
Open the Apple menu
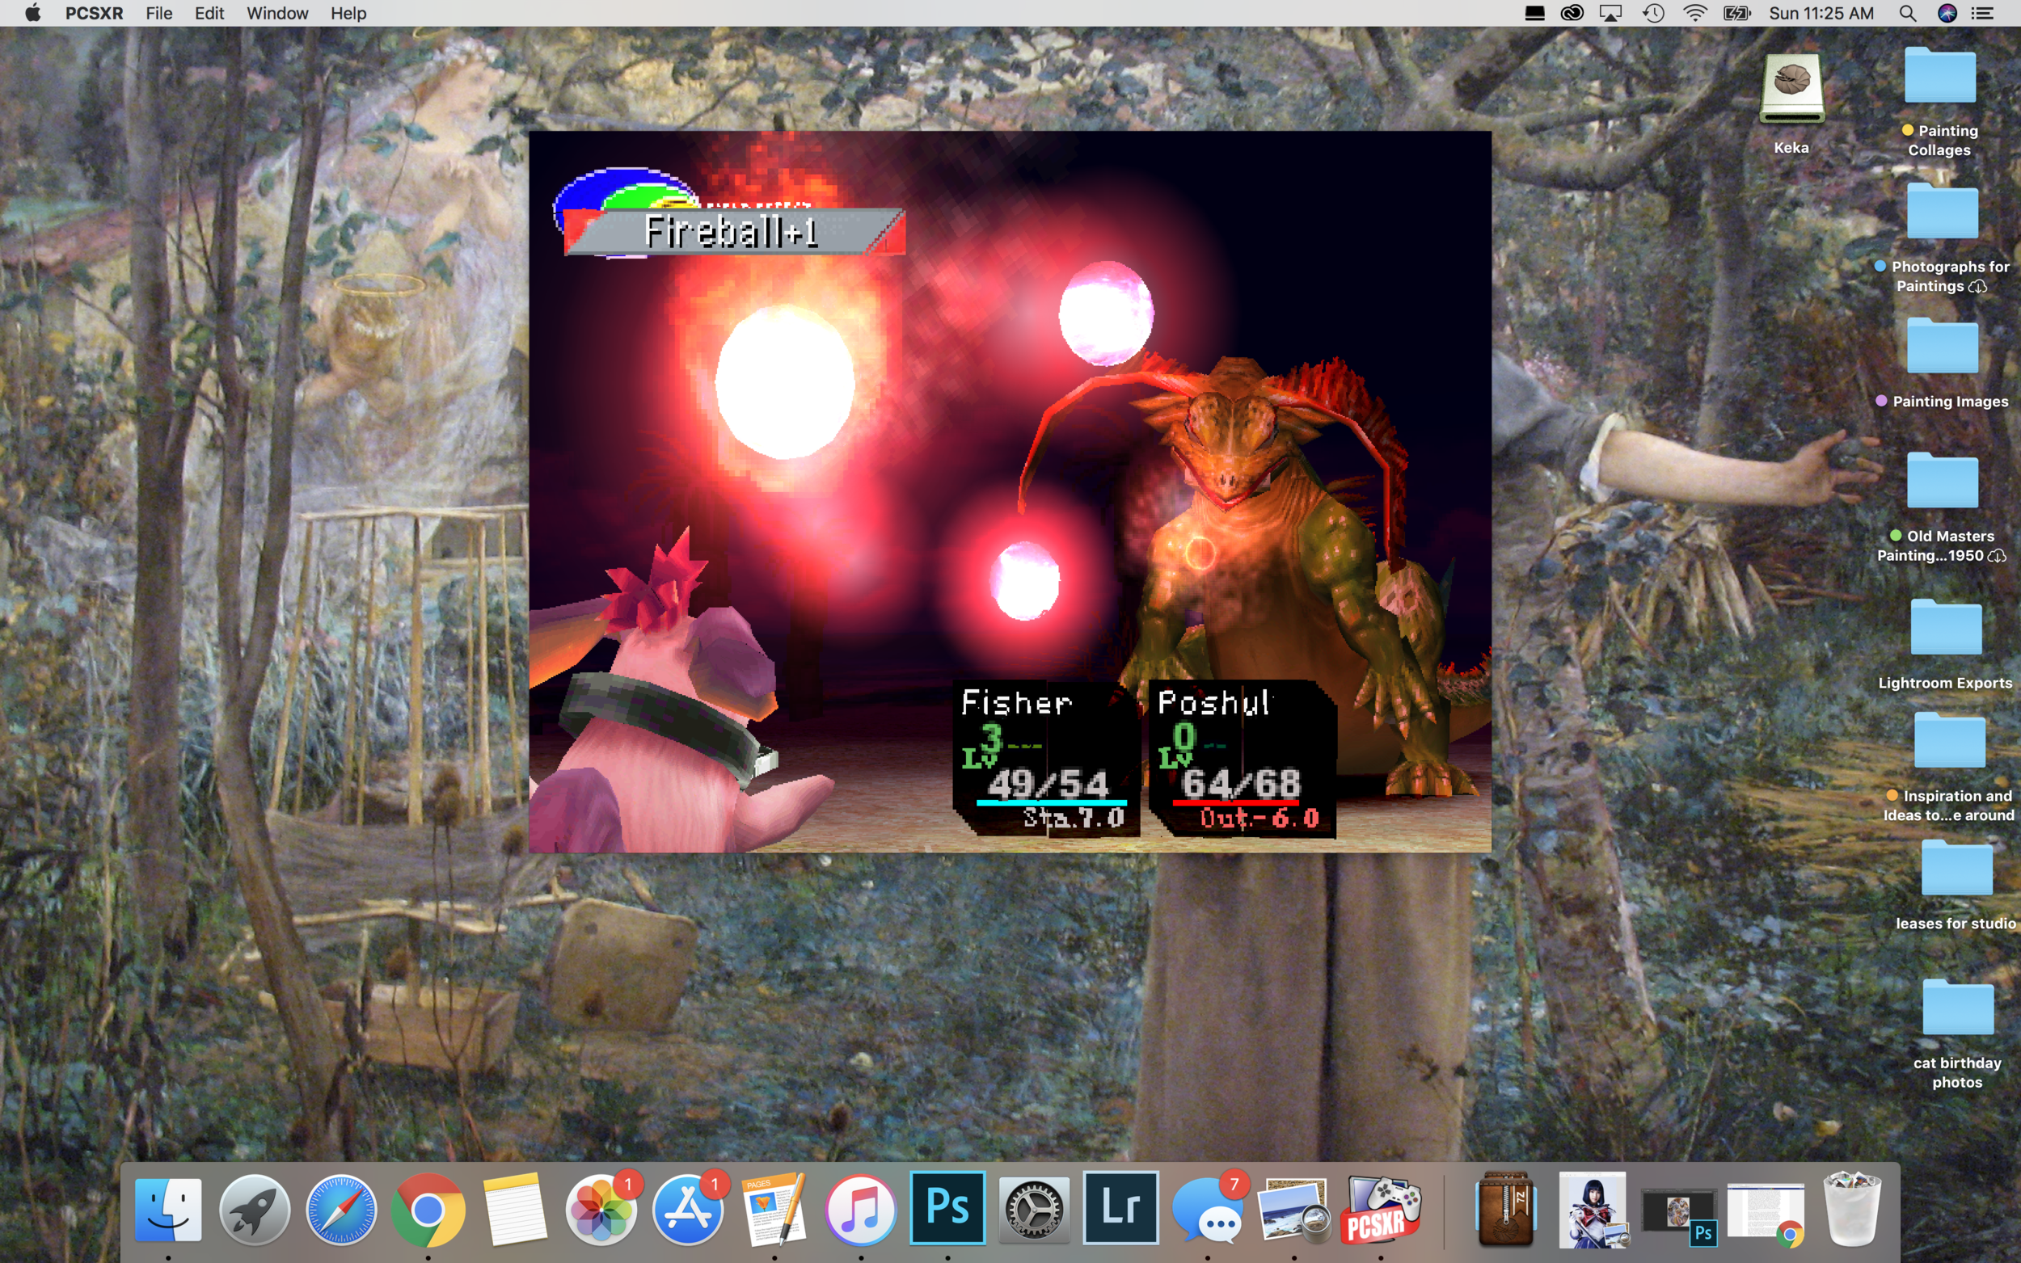pos(32,14)
